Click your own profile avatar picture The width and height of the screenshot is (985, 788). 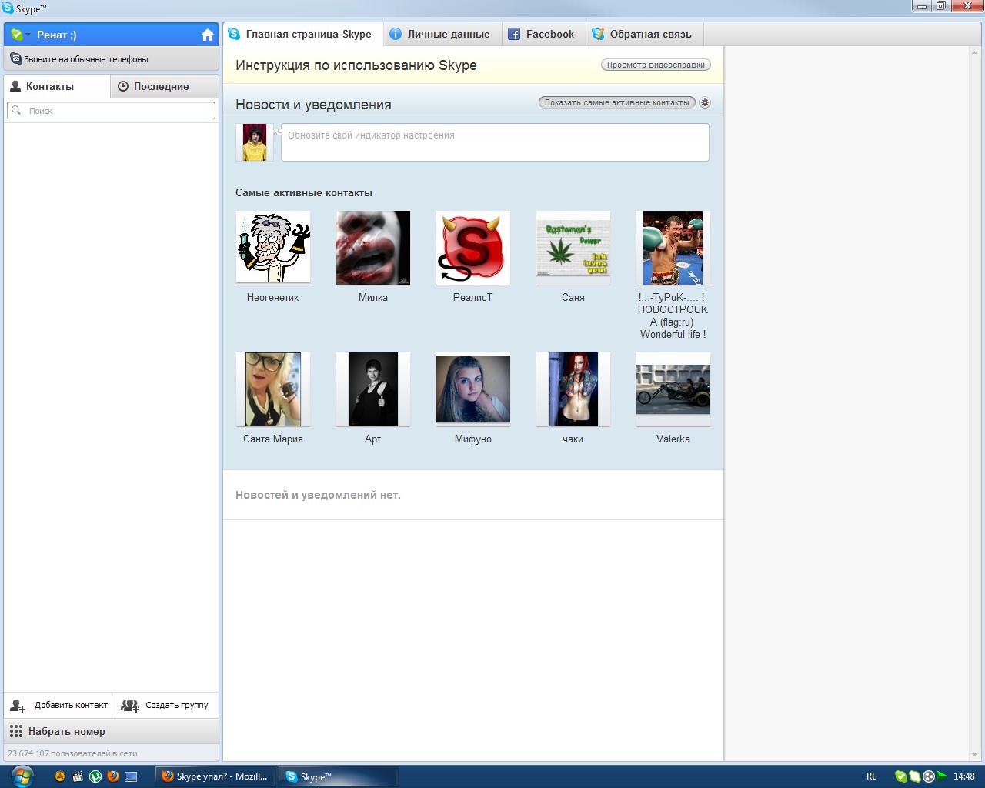255,142
